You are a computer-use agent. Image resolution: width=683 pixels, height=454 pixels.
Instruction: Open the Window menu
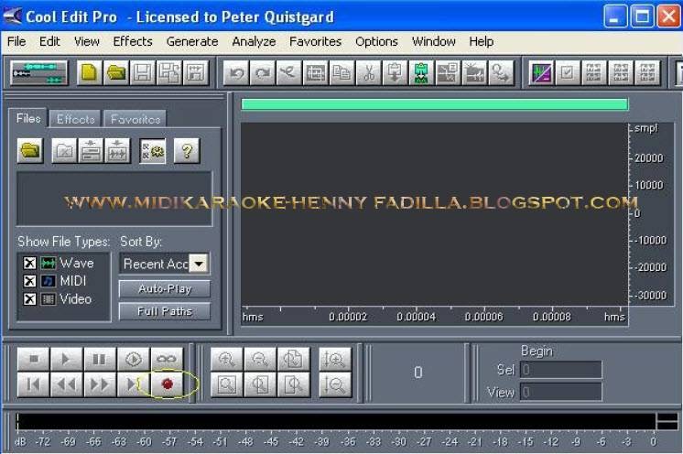pos(434,41)
